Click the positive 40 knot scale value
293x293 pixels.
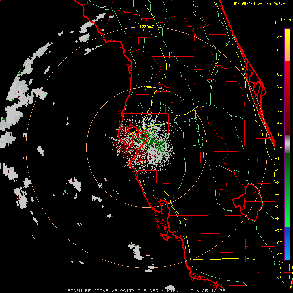tap(280, 98)
